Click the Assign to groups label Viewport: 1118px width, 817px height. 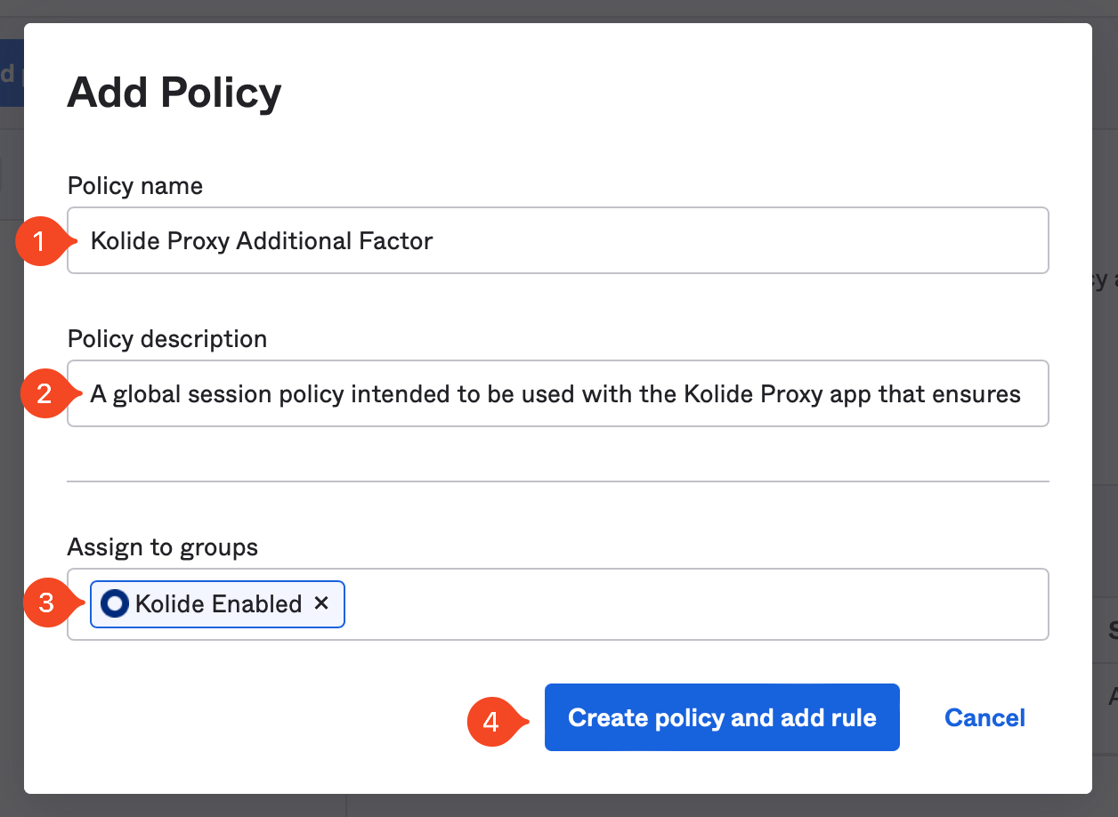pos(163,546)
